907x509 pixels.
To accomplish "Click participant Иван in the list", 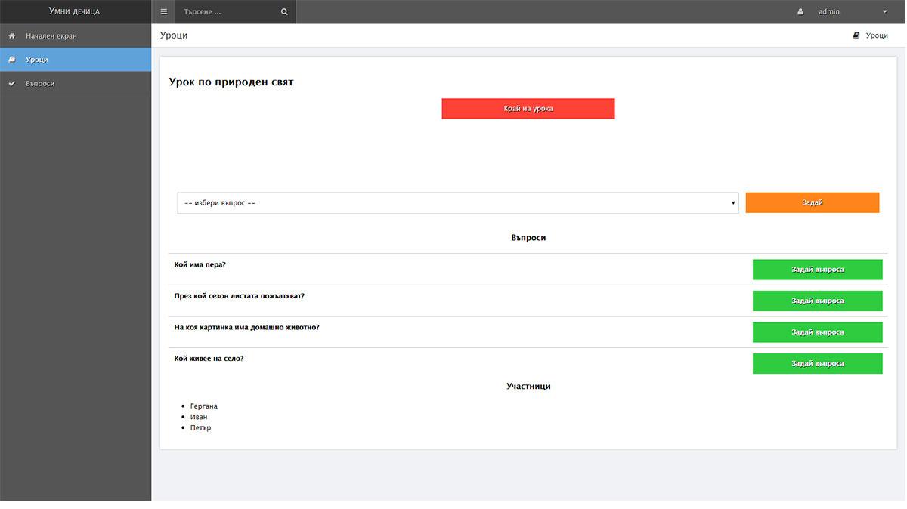I will coord(199,417).
